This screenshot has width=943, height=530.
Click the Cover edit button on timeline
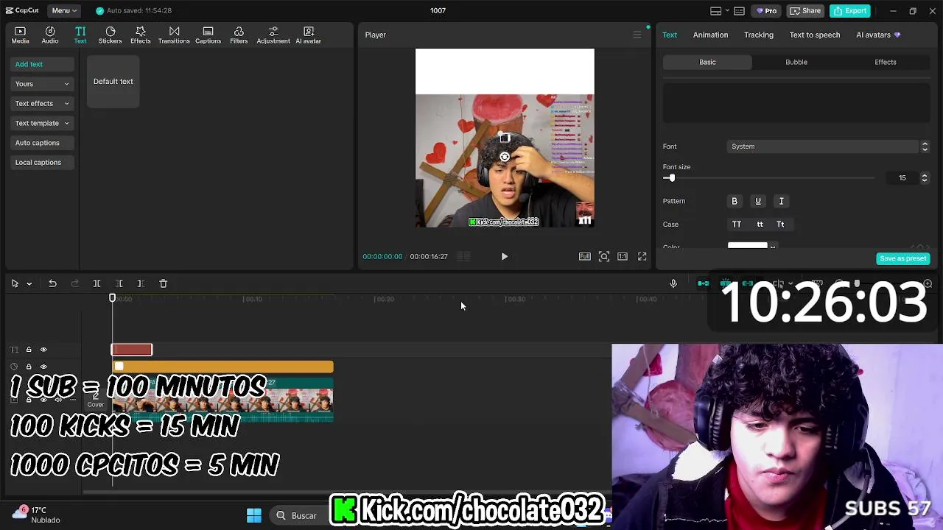(x=96, y=400)
